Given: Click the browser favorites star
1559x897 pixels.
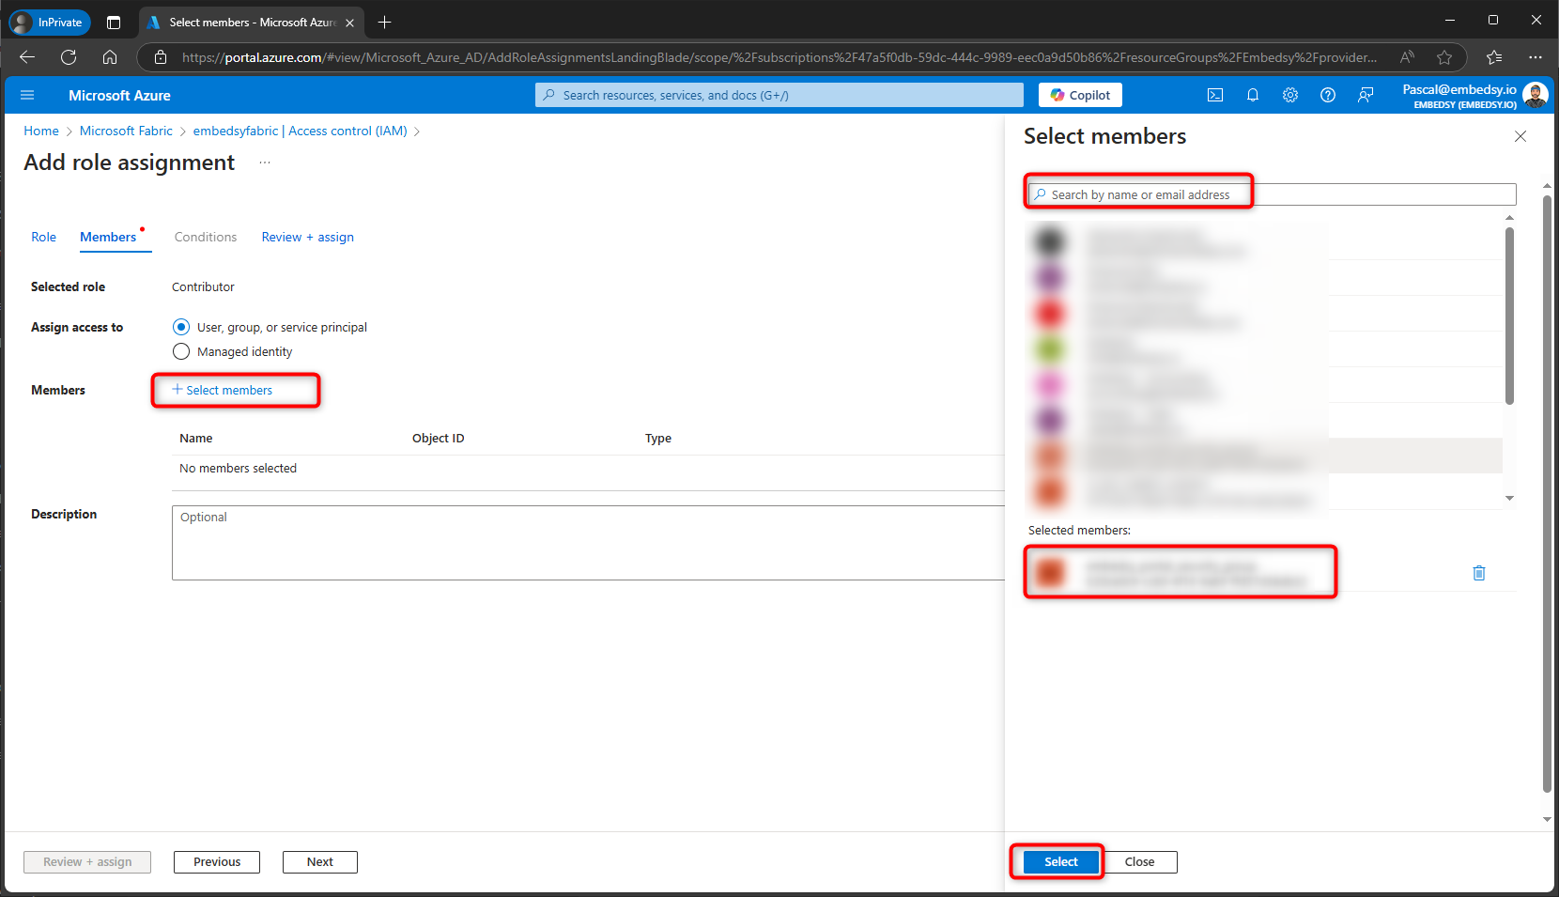Looking at the screenshot, I should click(x=1444, y=56).
